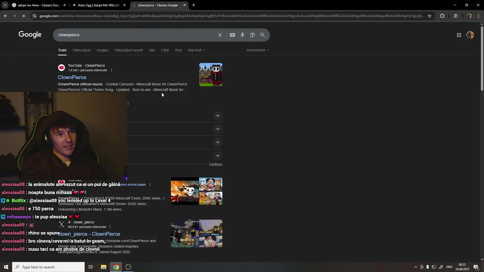
Task: Clear the search box with the X icon
Action: coord(220,35)
